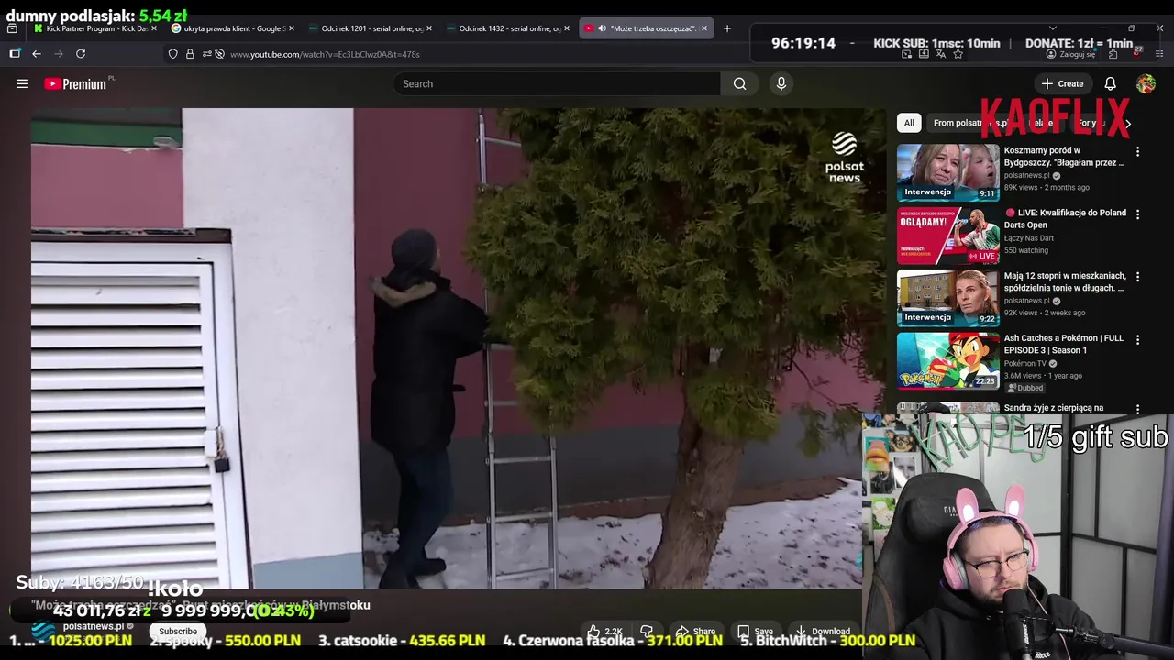Image resolution: width=1174 pixels, height=660 pixels.
Task: Close the Odcinek 1432 tab
Action: 567,28
